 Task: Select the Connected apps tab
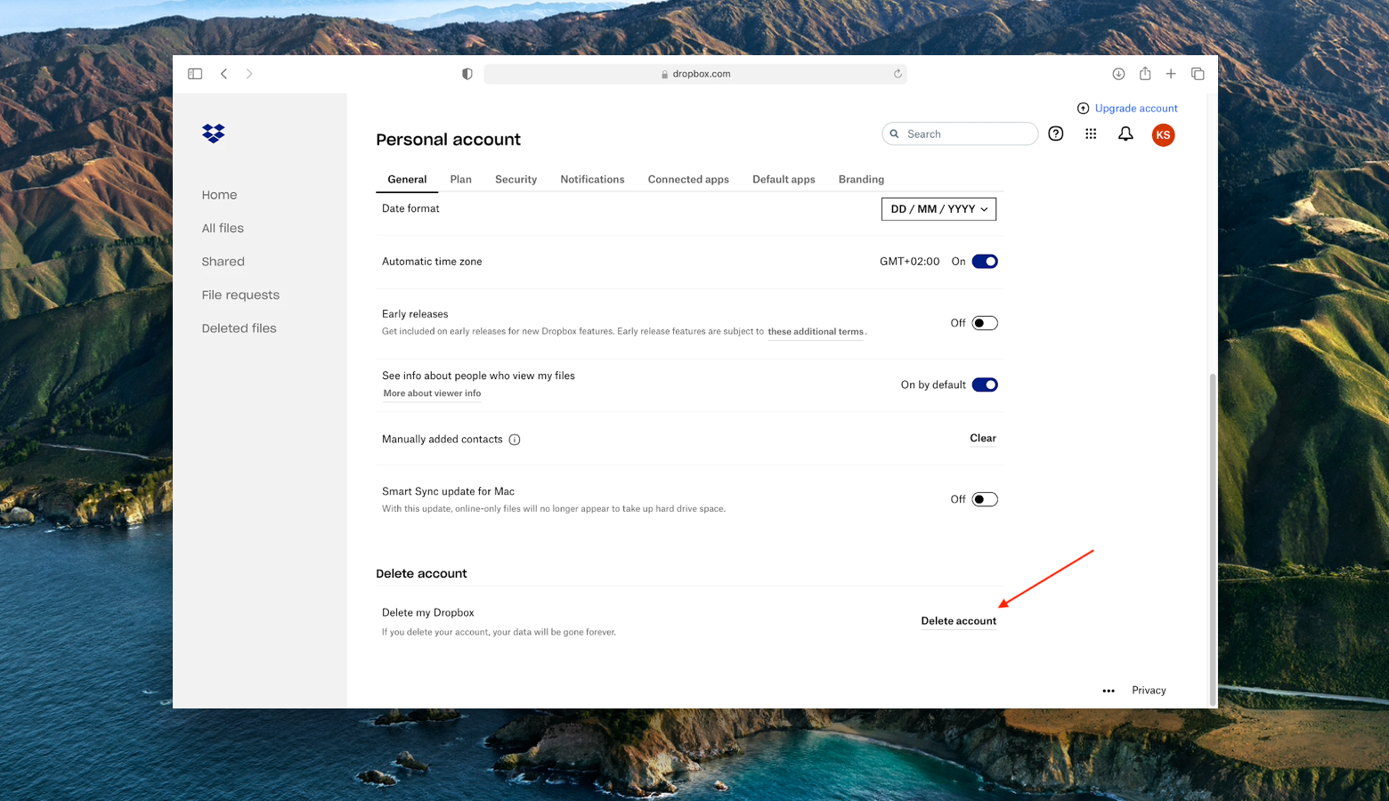tap(688, 180)
